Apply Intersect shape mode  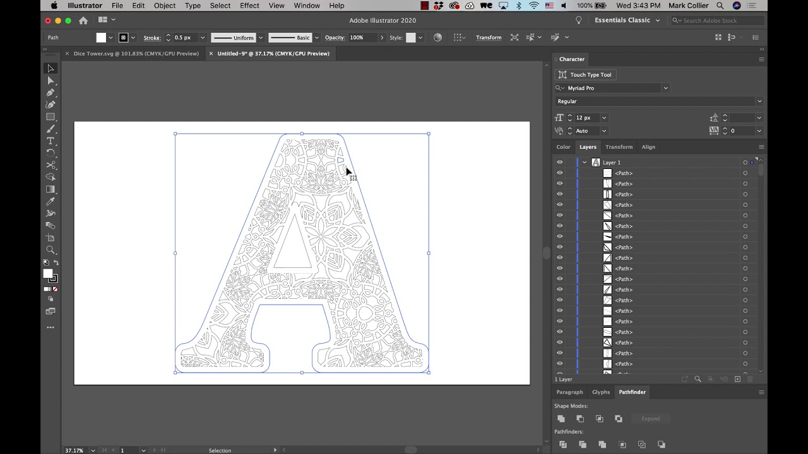[600, 419]
